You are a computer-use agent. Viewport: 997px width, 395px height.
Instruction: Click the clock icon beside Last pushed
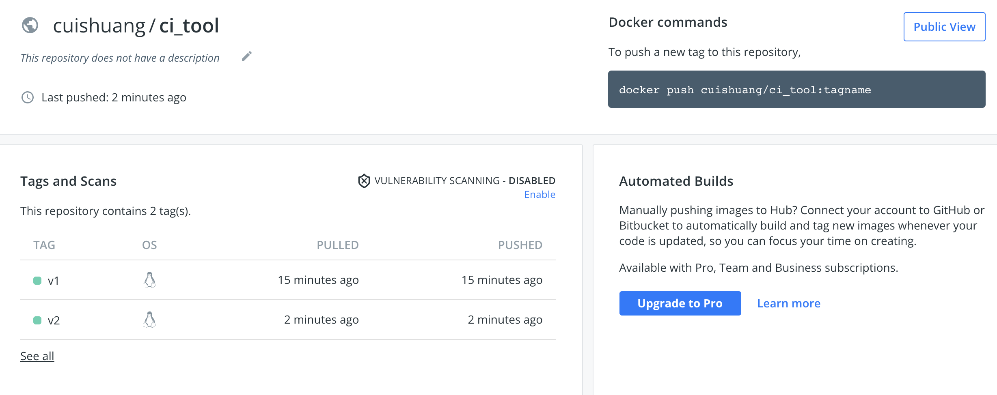(x=28, y=97)
